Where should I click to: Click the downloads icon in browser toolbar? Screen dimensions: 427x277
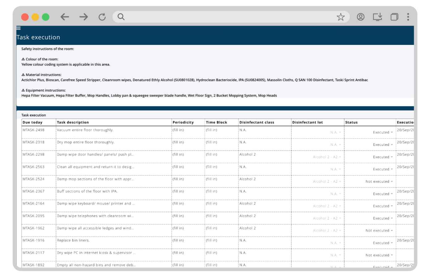[377, 17]
